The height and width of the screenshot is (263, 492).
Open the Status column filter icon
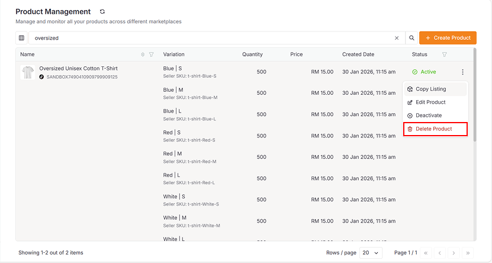(x=445, y=54)
